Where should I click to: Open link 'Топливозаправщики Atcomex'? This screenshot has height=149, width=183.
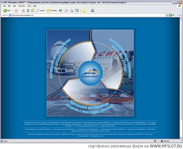click(86, 126)
